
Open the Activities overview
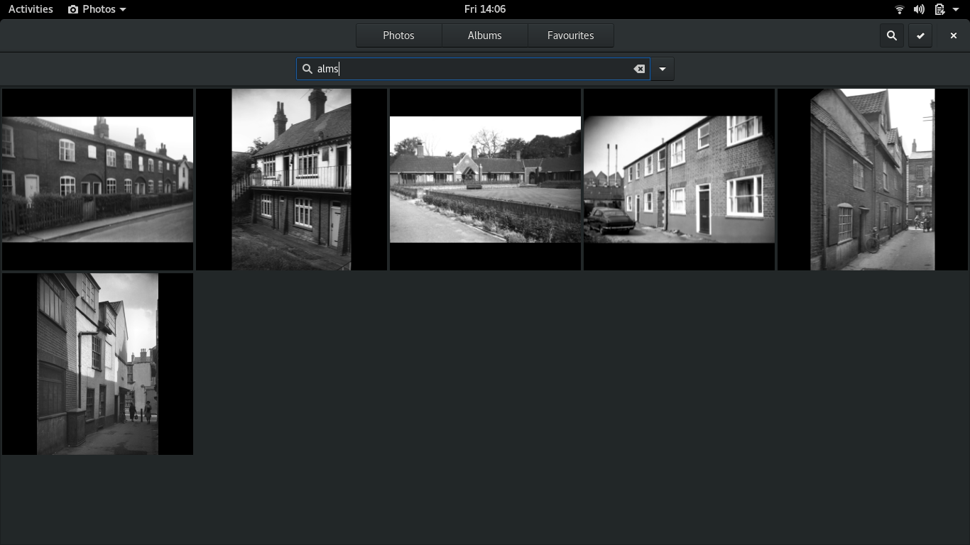[31, 9]
